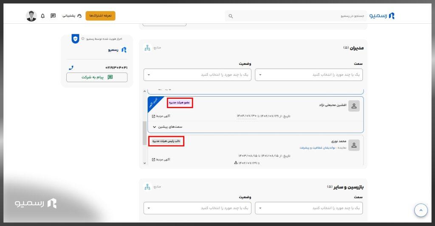Image resolution: width=435 pixels, height=226 pixels.
Task: Open the 'نواندیشان شفافیت و پیشرفت' company link
Action: 317,148
